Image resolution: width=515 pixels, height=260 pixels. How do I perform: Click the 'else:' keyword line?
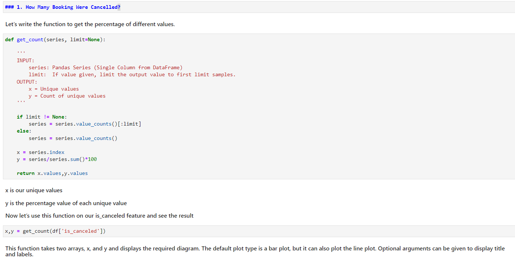click(24, 131)
